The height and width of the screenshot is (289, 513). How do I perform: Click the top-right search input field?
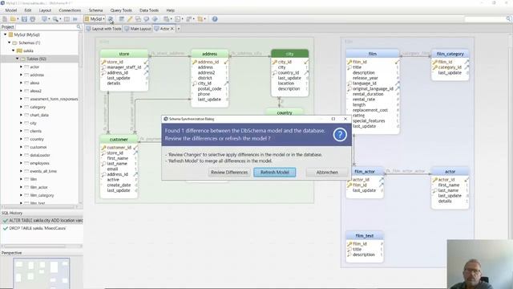pyautogui.click(x=485, y=19)
